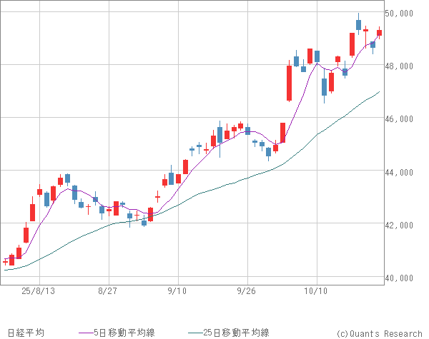Image resolution: width=429 pixels, height=339 pixels.
Task: Click the 9/10 date axis label
Action: click(x=177, y=291)
